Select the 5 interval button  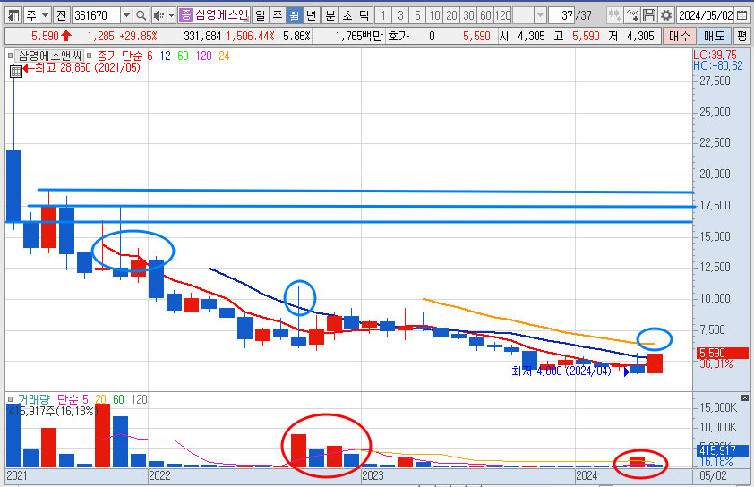[x=417, y=16]
